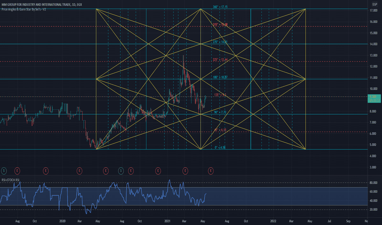
Task: Click 3.000 on the price axis
Action: click(x=373, y=167)
